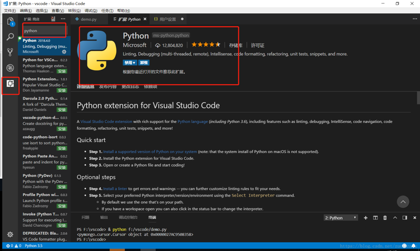Open the terminal selector '2: Python' dropdown
The height and width of the screenshot is (251, 420).
tap(340, 218)
